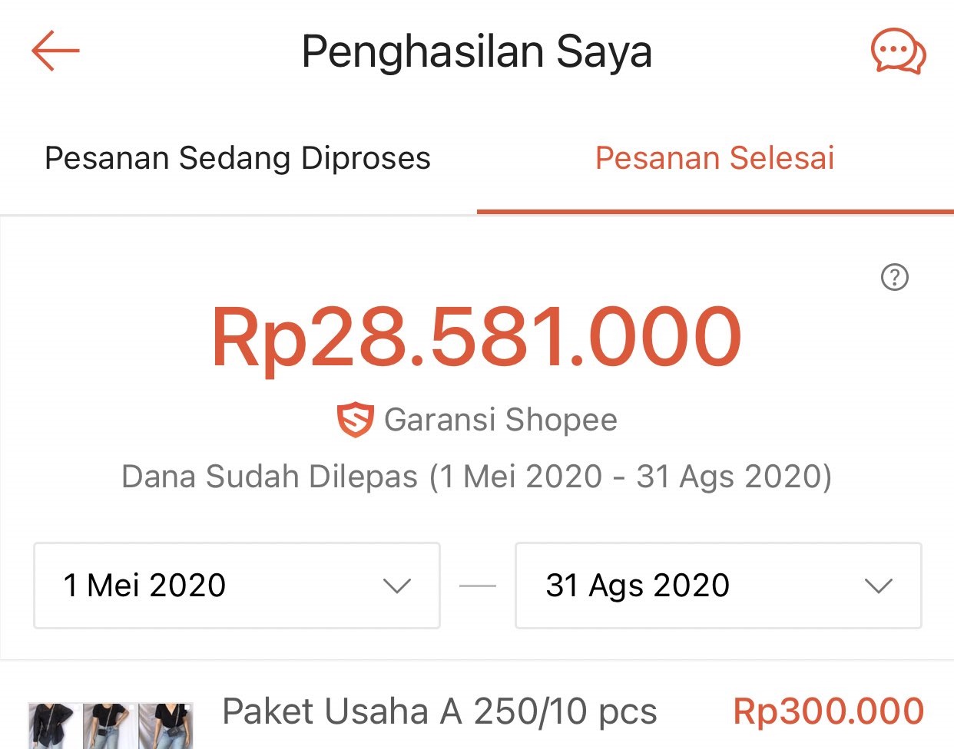The width and height of the screenshot is (954, 749).
Task: Open the chat messages icon
Action: (x=898, y=51)
